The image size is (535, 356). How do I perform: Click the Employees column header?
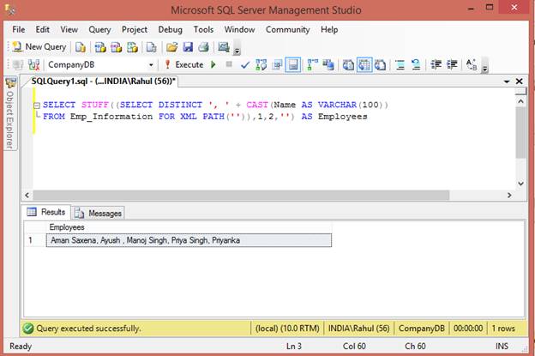point(189,227)
